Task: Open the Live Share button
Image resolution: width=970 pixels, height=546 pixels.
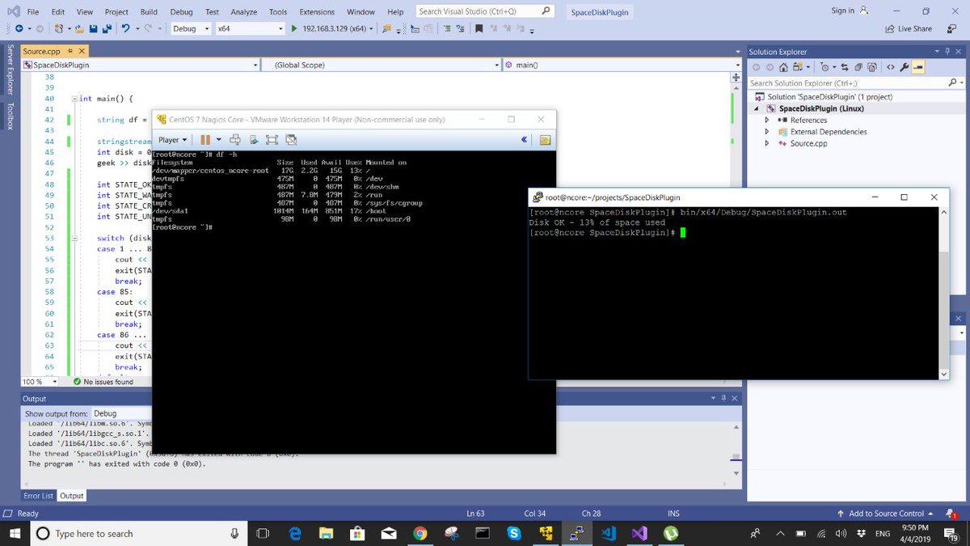Action: pos(909,28)
